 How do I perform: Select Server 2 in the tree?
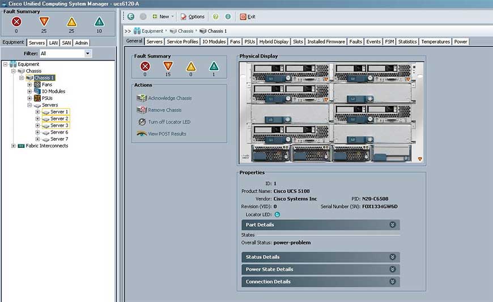coord(59,118)
